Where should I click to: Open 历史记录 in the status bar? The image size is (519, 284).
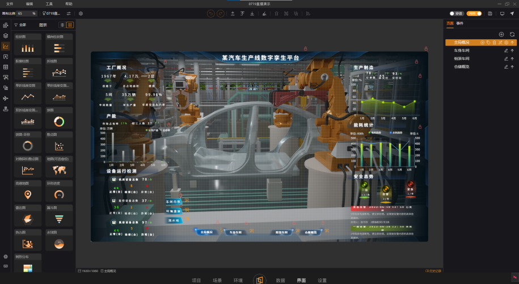(x=433, y=271)
